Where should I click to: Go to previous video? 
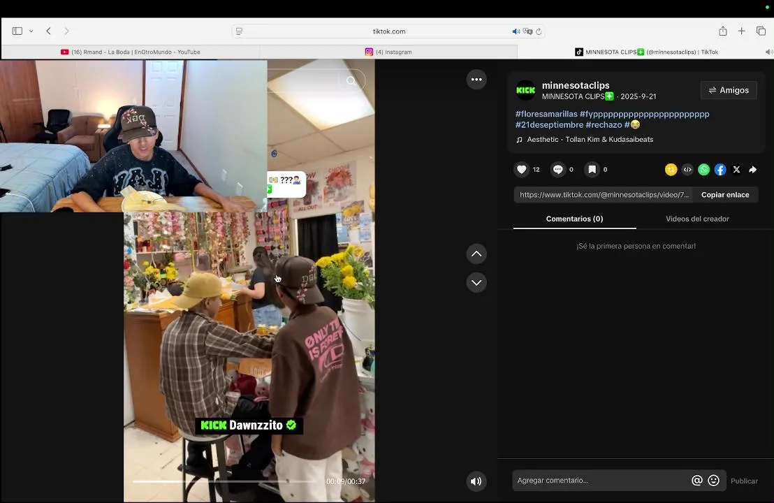(x=476, y=254)
